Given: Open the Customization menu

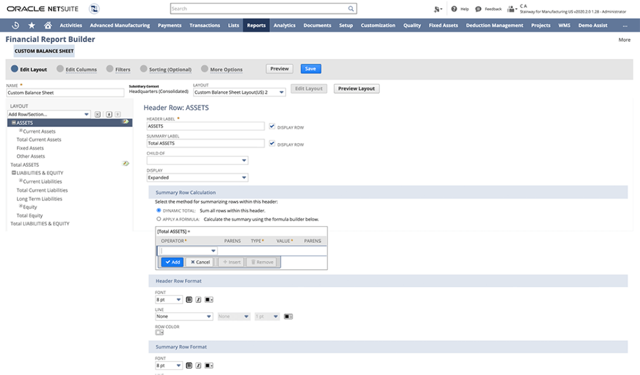Looking at the screenshot, I should pos(378,25).
